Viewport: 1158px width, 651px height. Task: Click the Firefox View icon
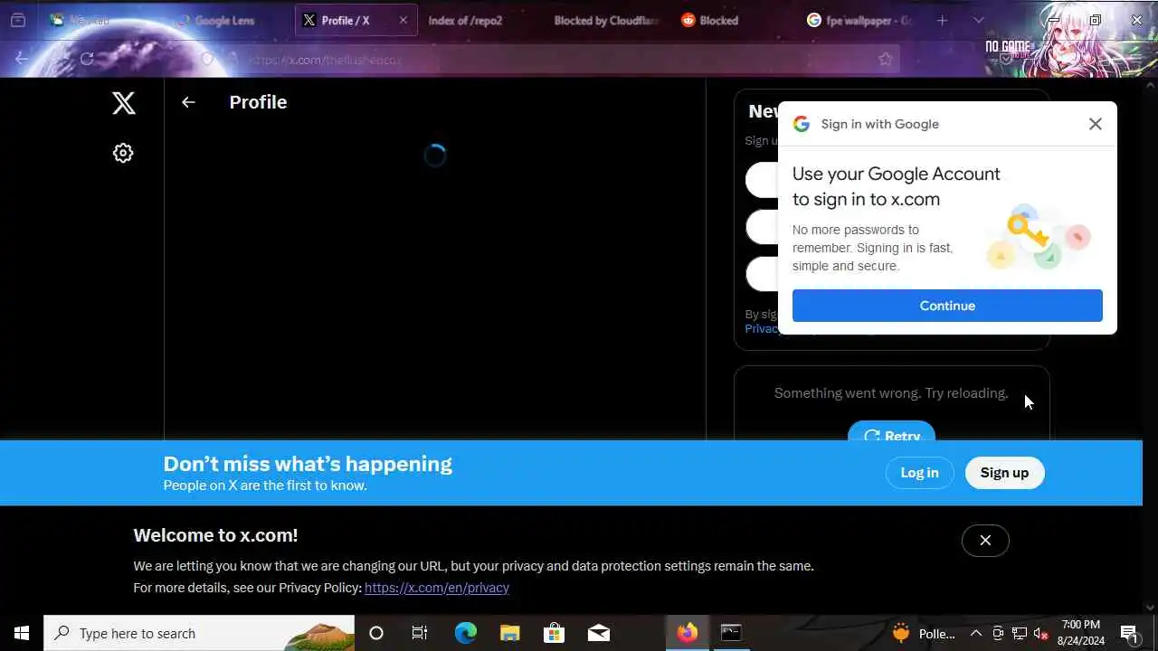pos(17,20)
